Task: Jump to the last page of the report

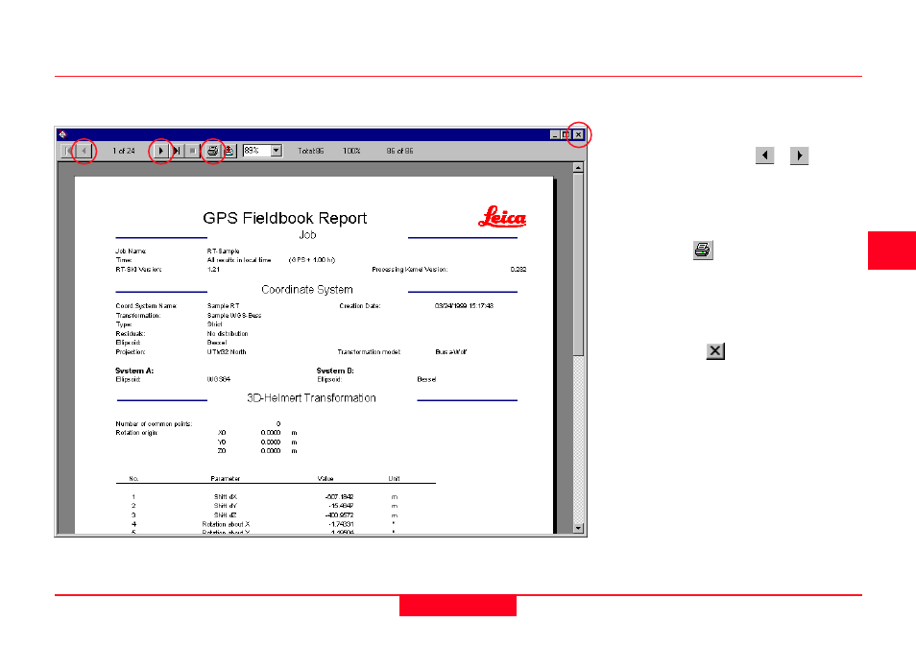Action: pyautogui.click(x=177, y=151)
